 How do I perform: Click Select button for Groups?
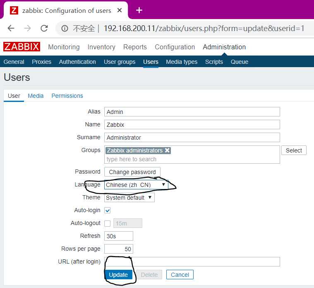[294, 150]
